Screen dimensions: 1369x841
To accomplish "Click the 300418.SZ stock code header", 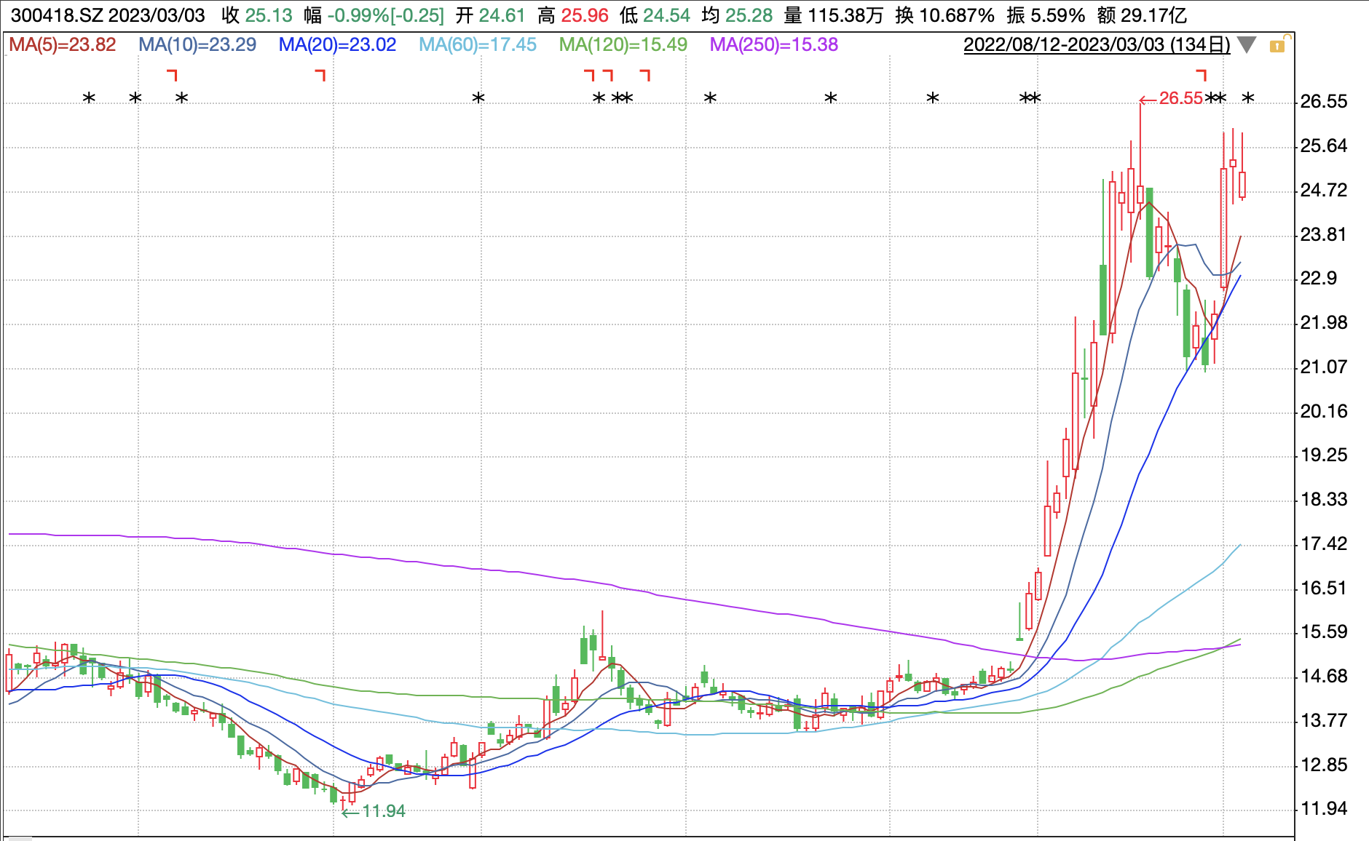I will 55,15.
